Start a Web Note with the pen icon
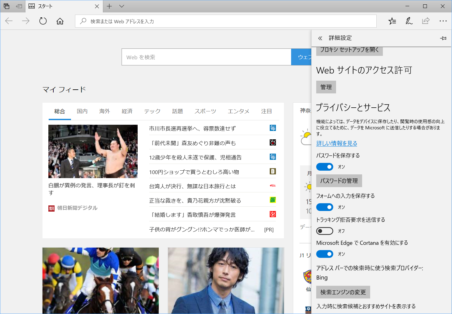The image size is (452, 314). (409, 21)
